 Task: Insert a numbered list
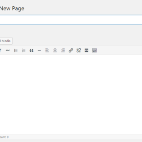pyautogui.click(x=24, y=50)
